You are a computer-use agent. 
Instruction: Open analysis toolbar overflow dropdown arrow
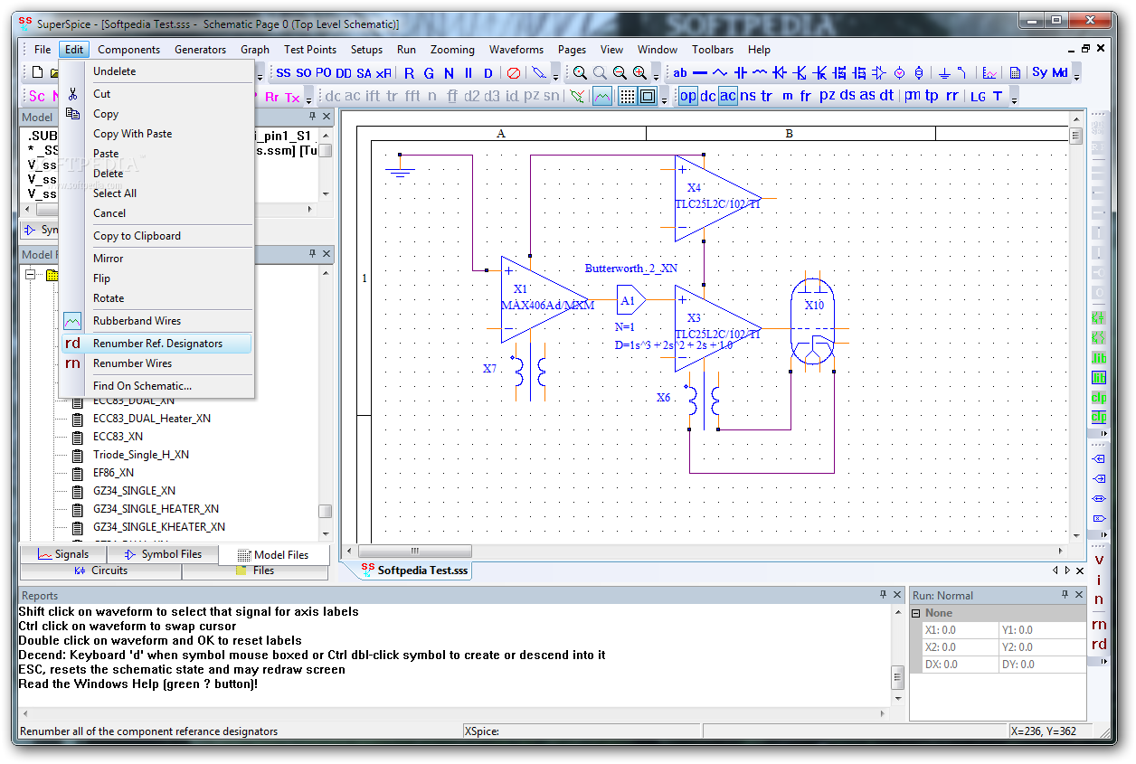(x=1014, y=99)
